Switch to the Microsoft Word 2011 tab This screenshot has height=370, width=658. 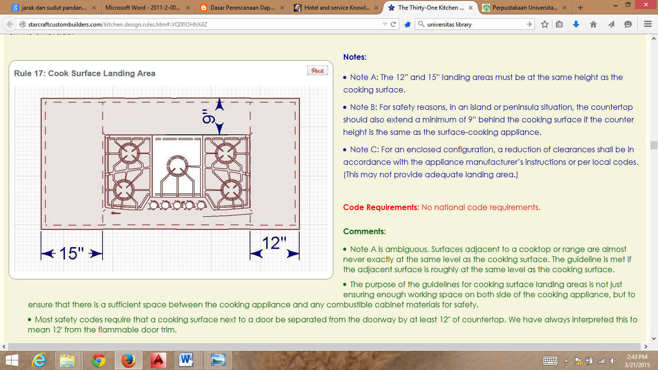[146, 8]
